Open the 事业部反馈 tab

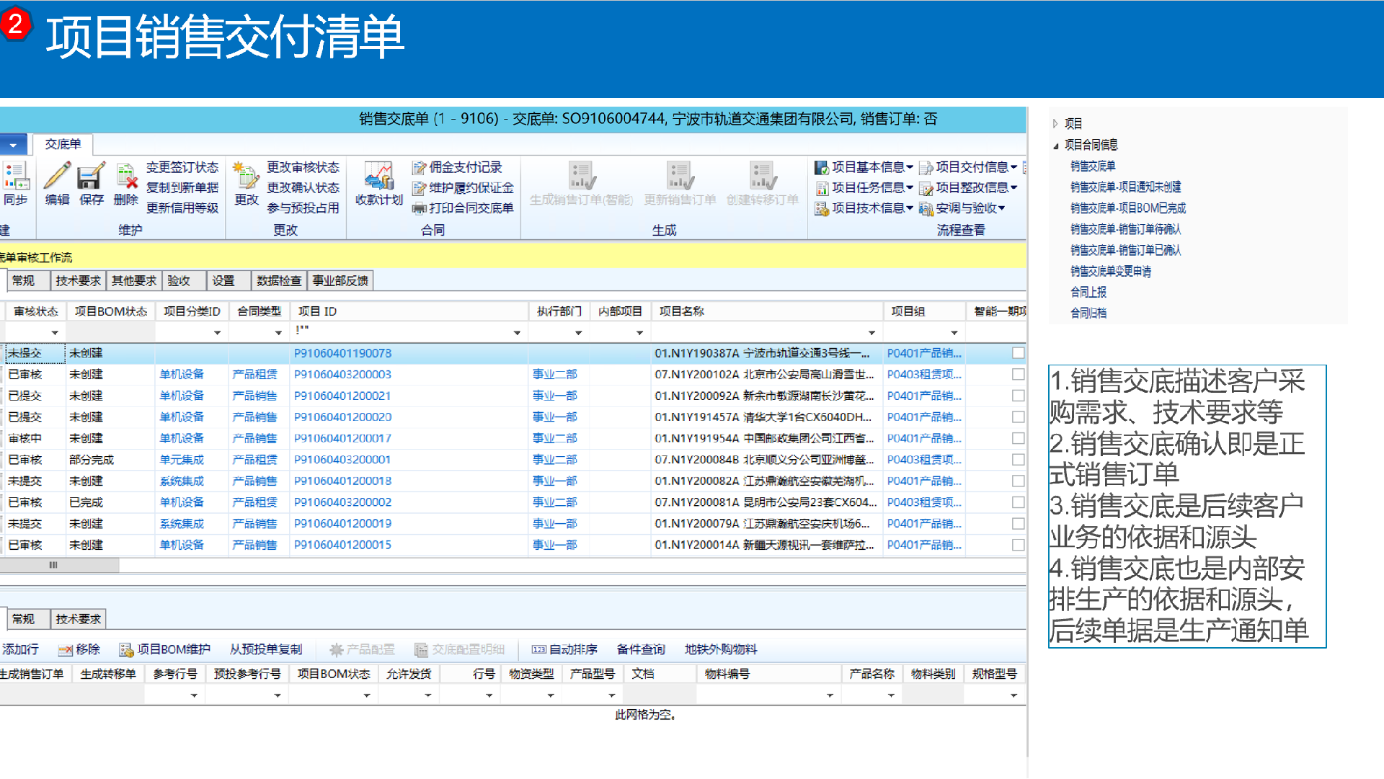click(x=340, y=281)
